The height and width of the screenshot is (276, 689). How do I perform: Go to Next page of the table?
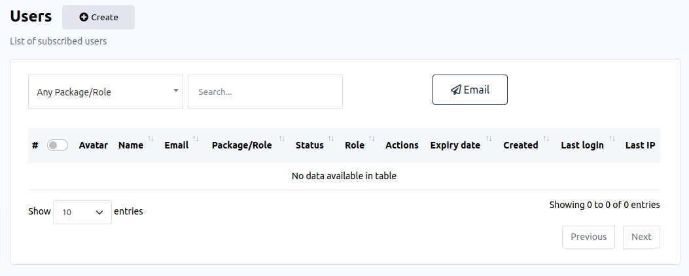point(641,237)
